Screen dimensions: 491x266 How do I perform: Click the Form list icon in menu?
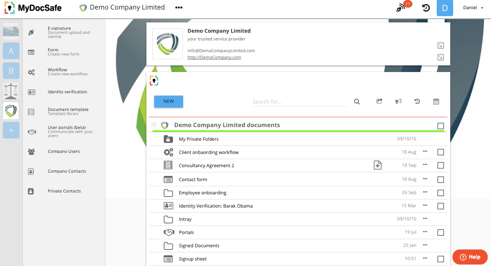[31, 52]
